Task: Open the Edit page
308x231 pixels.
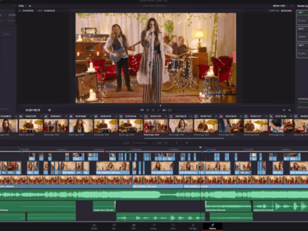Action: click(x=133, y=226)
